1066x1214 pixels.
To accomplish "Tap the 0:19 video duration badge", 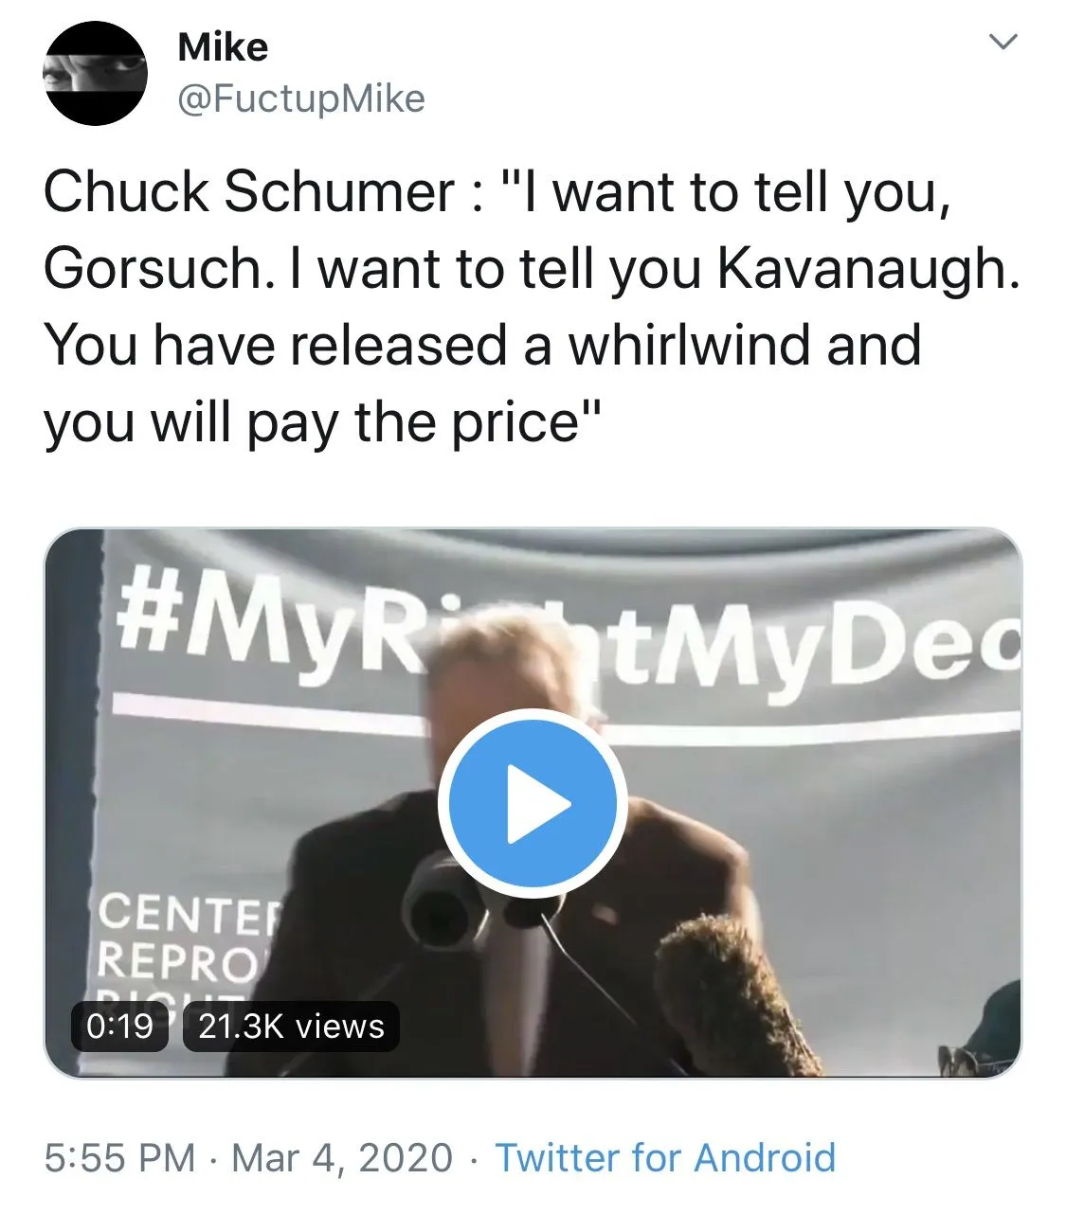I will pyautogui.click(x=119, y=1027).
